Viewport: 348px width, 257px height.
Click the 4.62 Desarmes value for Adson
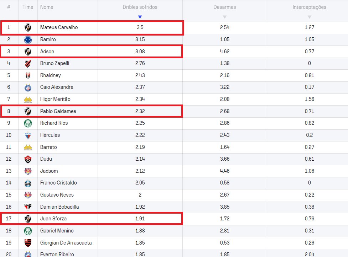point(224,52)
